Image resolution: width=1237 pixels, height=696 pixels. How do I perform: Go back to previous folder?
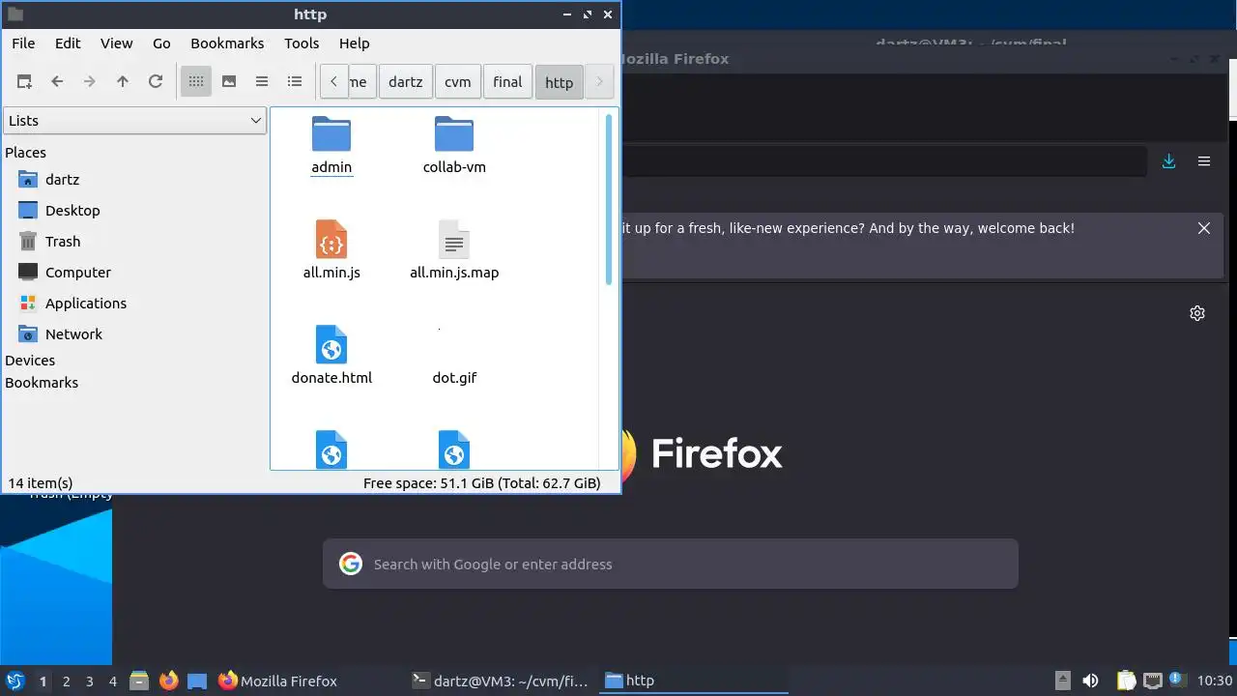click(57, 82)
